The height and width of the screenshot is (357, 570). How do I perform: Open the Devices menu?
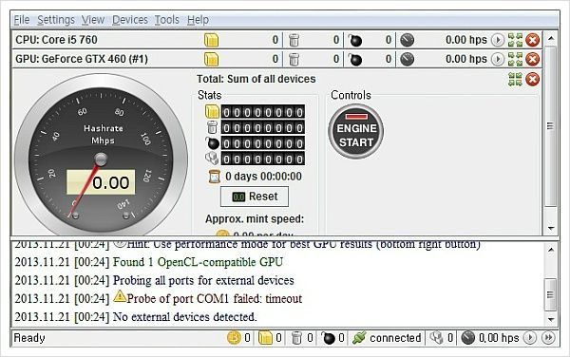[x=130, y=20]
